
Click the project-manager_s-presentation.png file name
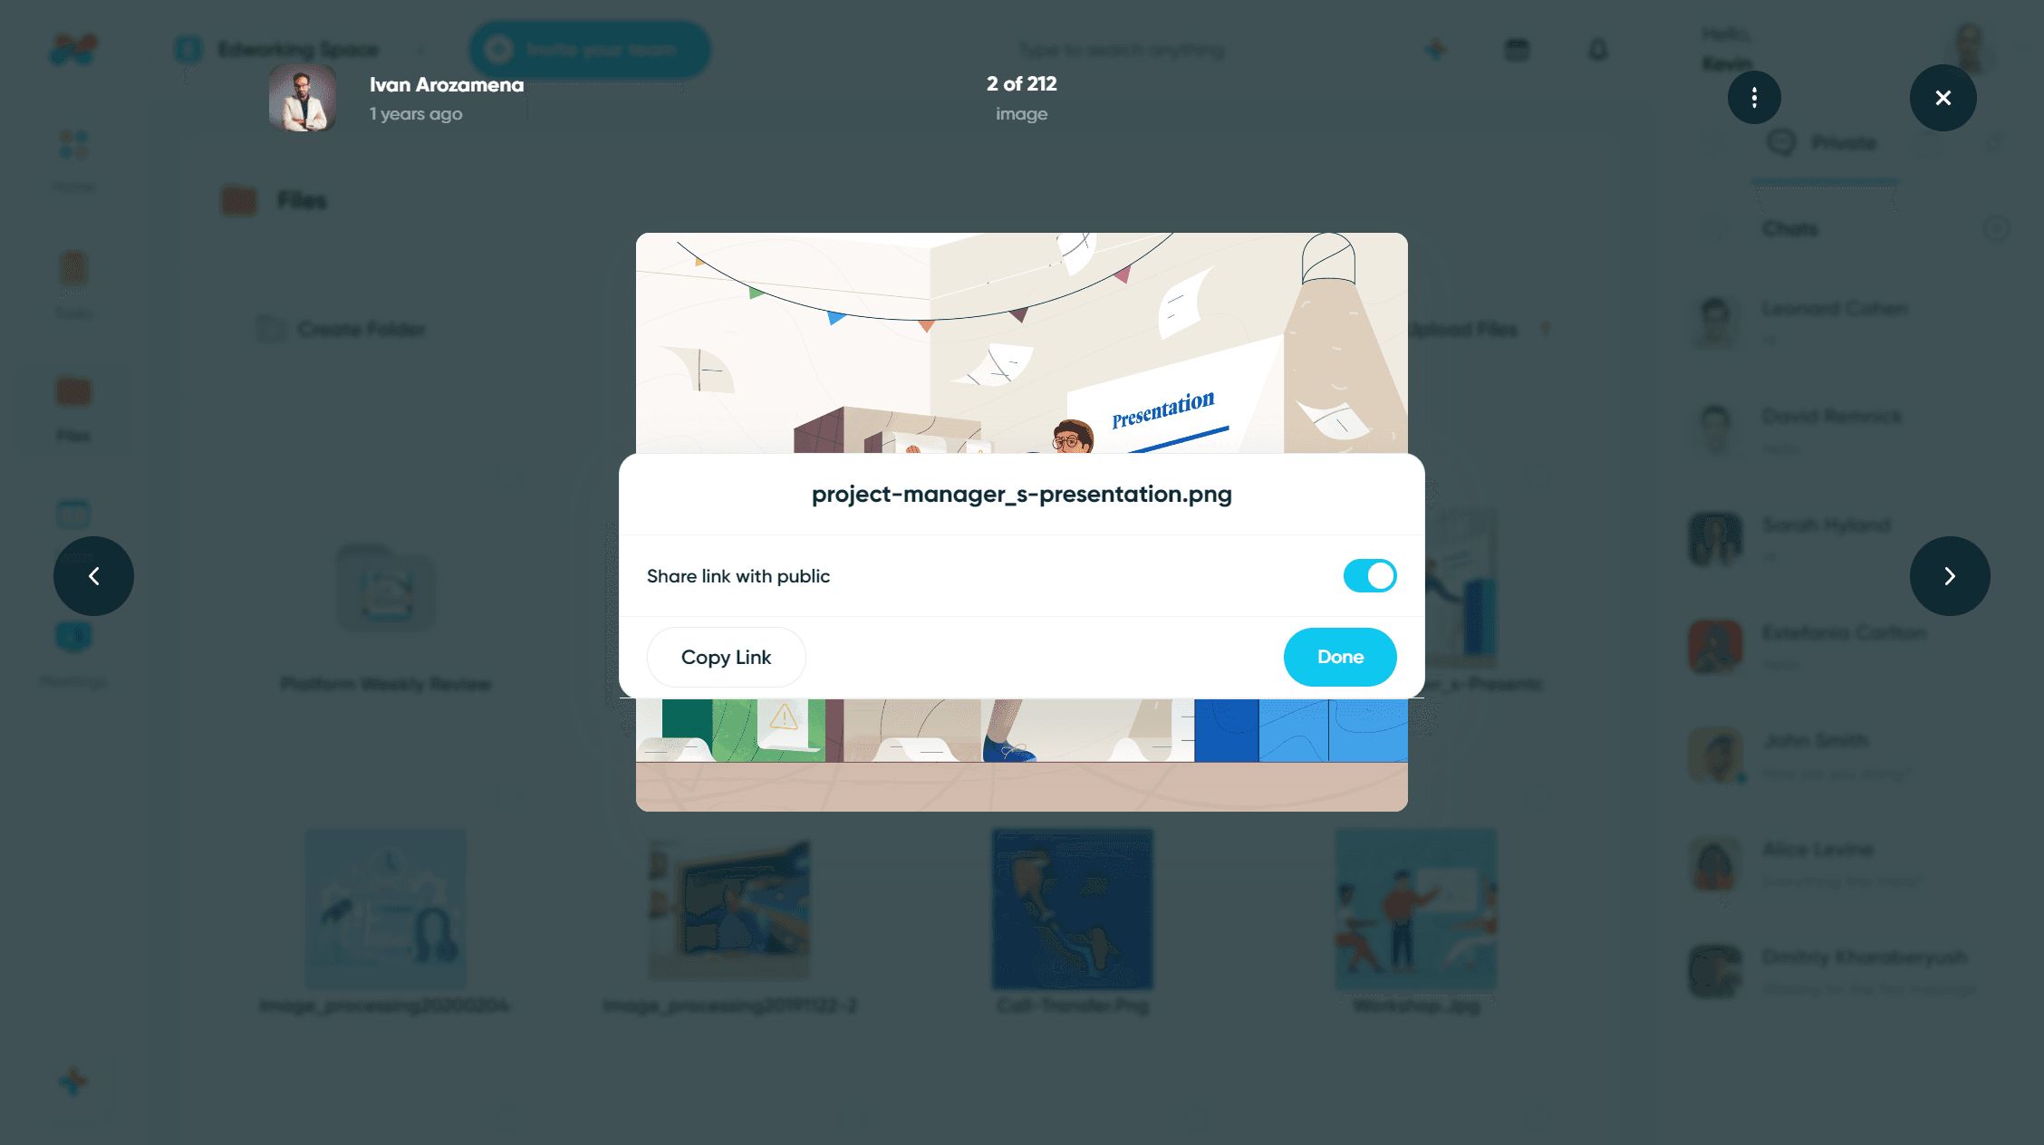[x=1022, y=495]
